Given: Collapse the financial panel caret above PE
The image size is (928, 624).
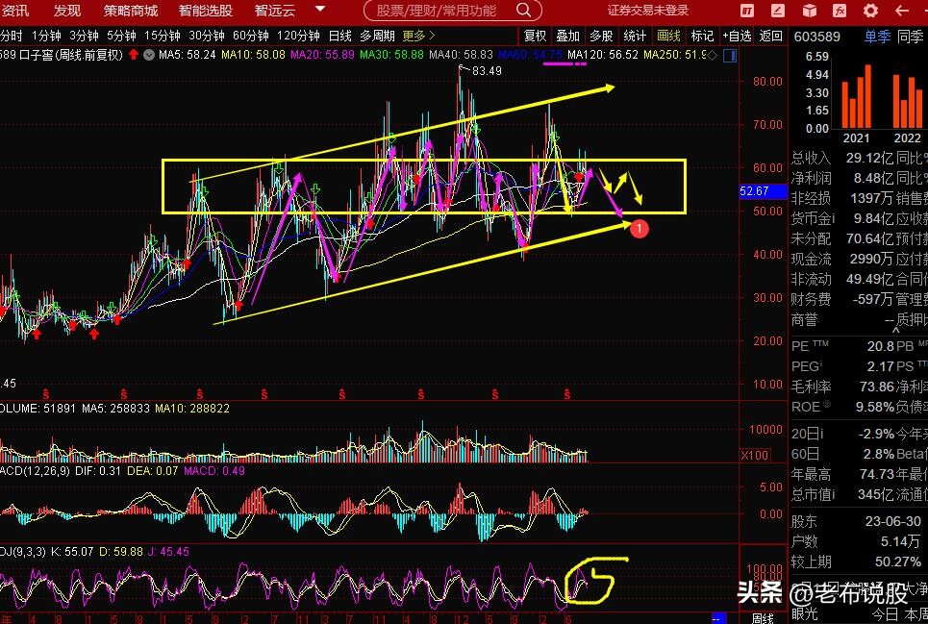Looking at the screenshot, I should (895, 330).
